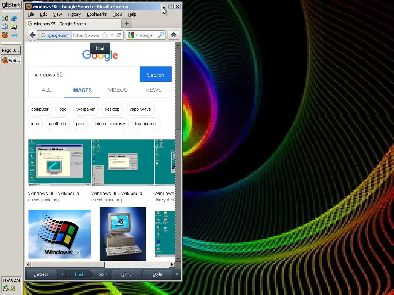Click the Google favicon site identity button
The image size is (394, 295).
pos(55,35)
